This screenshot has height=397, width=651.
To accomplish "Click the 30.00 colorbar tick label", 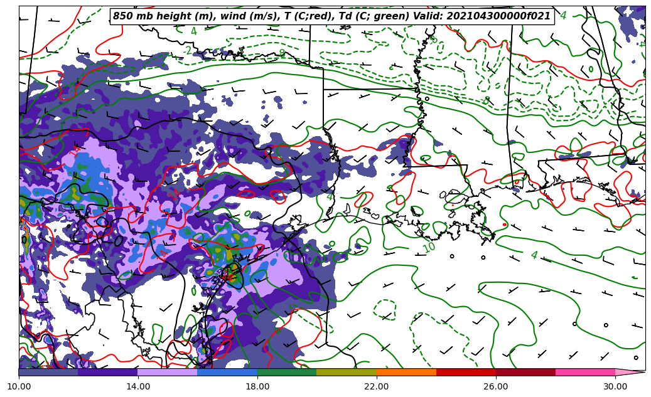I will pyautogui.click(x=615, y=386).
